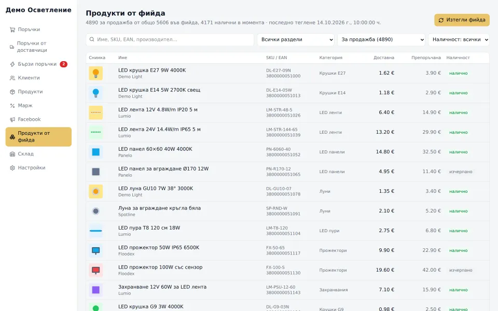Click the SKU / EAN column header
This screenshot has width=498, height=311.
point(276,58)
